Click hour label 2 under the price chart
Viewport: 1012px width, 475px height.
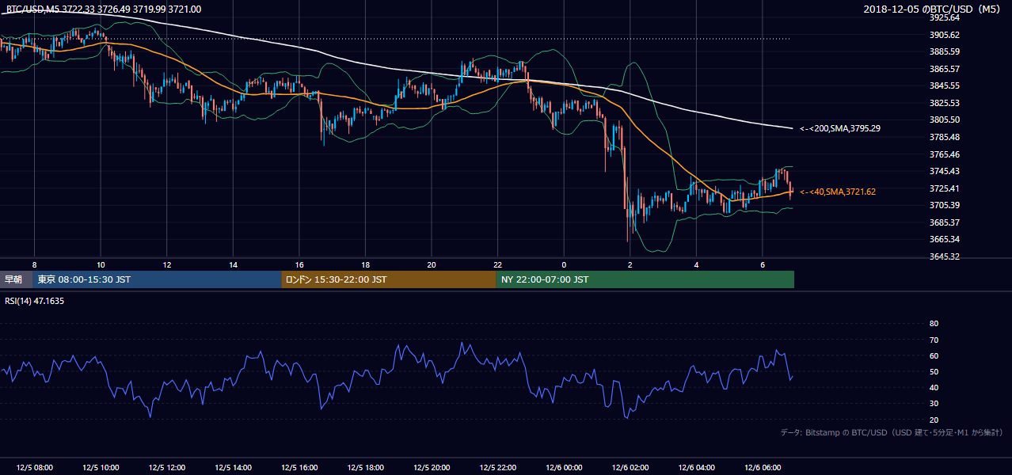coord(630,264)
